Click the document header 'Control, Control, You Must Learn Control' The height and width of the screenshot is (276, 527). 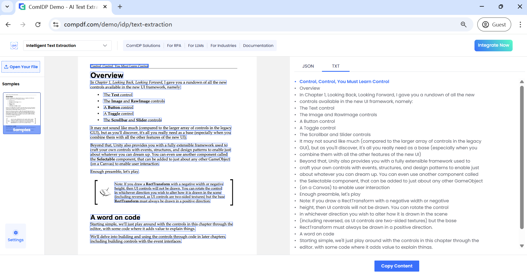(x=119, y=66)
